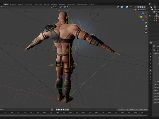
Task: Open the snapping options dropdown
Action: pyautogui.click(x=68, y=7)
